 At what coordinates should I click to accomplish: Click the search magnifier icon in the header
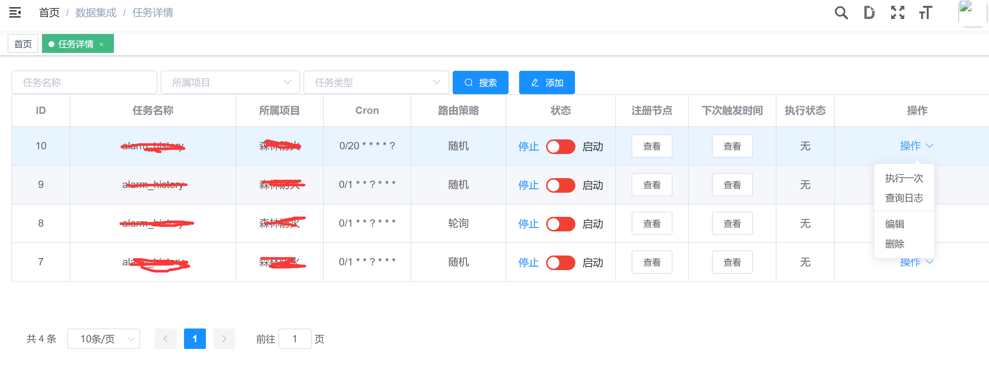point(841,13)
